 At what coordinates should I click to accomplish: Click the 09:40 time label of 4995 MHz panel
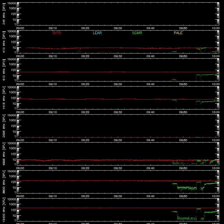tap(150, 168)
